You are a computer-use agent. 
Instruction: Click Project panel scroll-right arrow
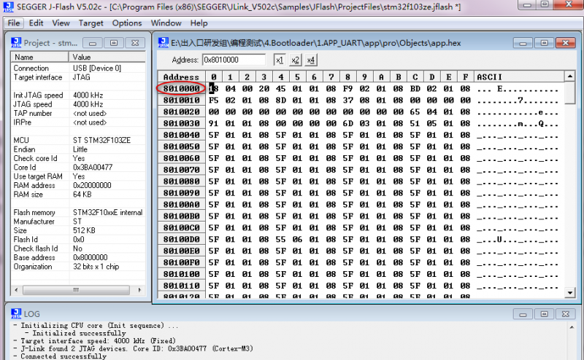(139, 290)
